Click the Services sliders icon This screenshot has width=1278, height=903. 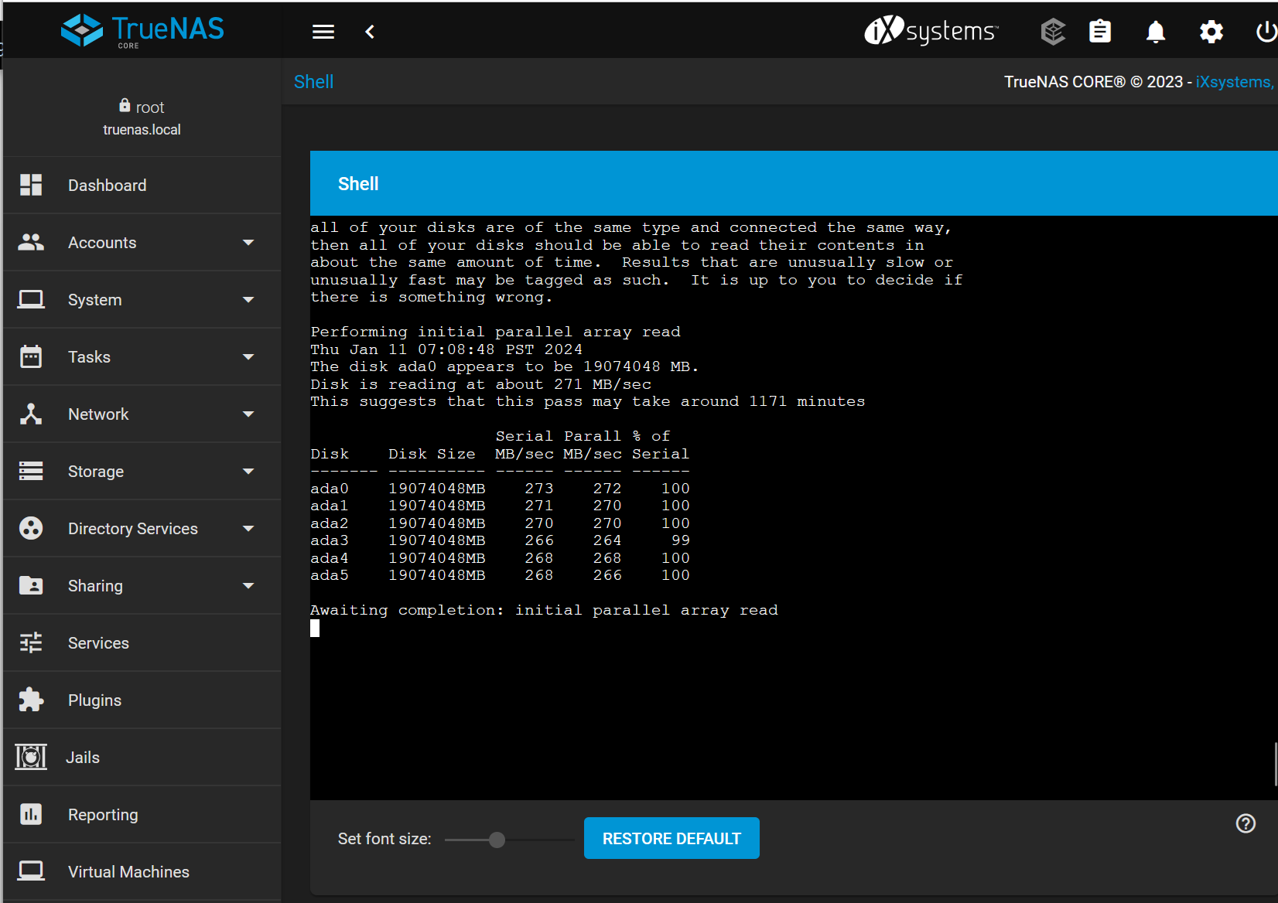pos(31,642)
